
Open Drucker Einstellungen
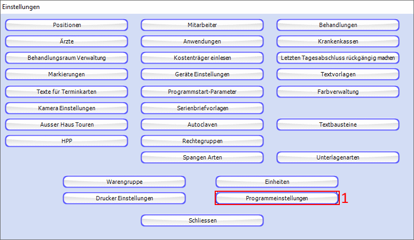pyautogui.click(x=124, y=198)
